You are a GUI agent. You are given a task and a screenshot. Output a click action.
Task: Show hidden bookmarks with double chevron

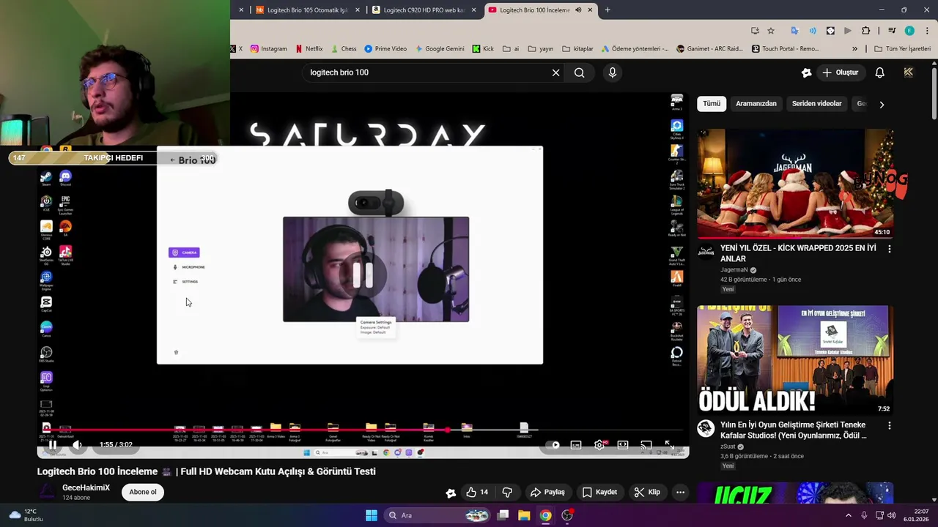(x=854, y=49)
